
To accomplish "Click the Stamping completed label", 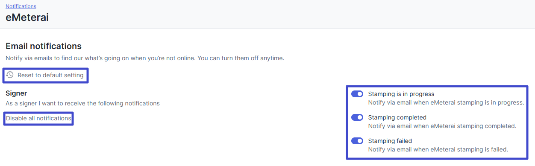I will click(397, 117).
